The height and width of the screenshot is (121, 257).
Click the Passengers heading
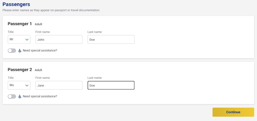tap(16, 4)
